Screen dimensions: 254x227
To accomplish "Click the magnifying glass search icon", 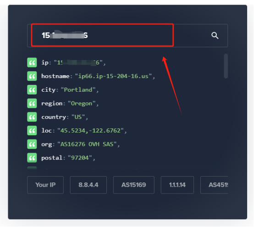I will (215, 35).
